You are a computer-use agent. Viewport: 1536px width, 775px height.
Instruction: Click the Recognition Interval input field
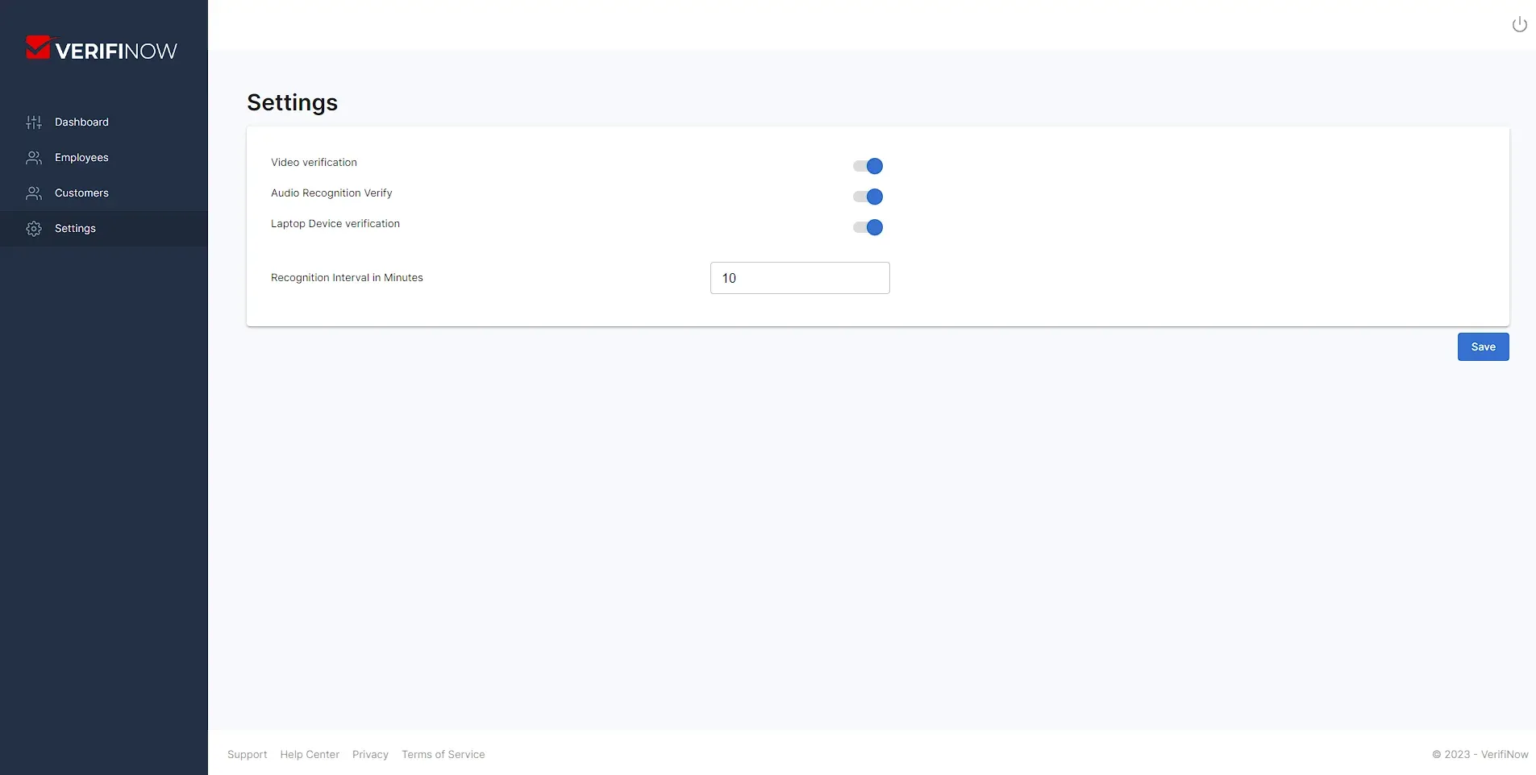click(x=799, y=277)
